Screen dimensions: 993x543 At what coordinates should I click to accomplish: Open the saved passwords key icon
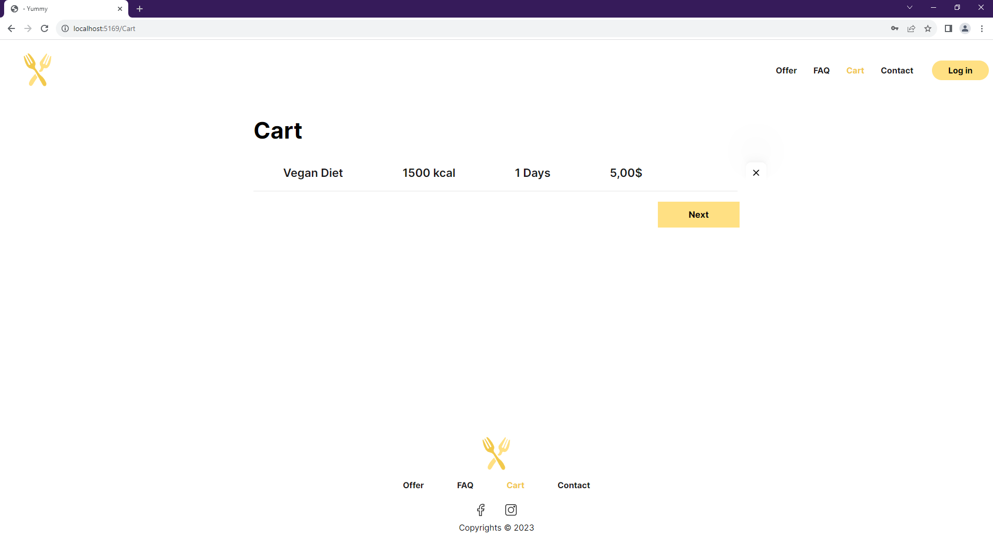click(895, 28)
